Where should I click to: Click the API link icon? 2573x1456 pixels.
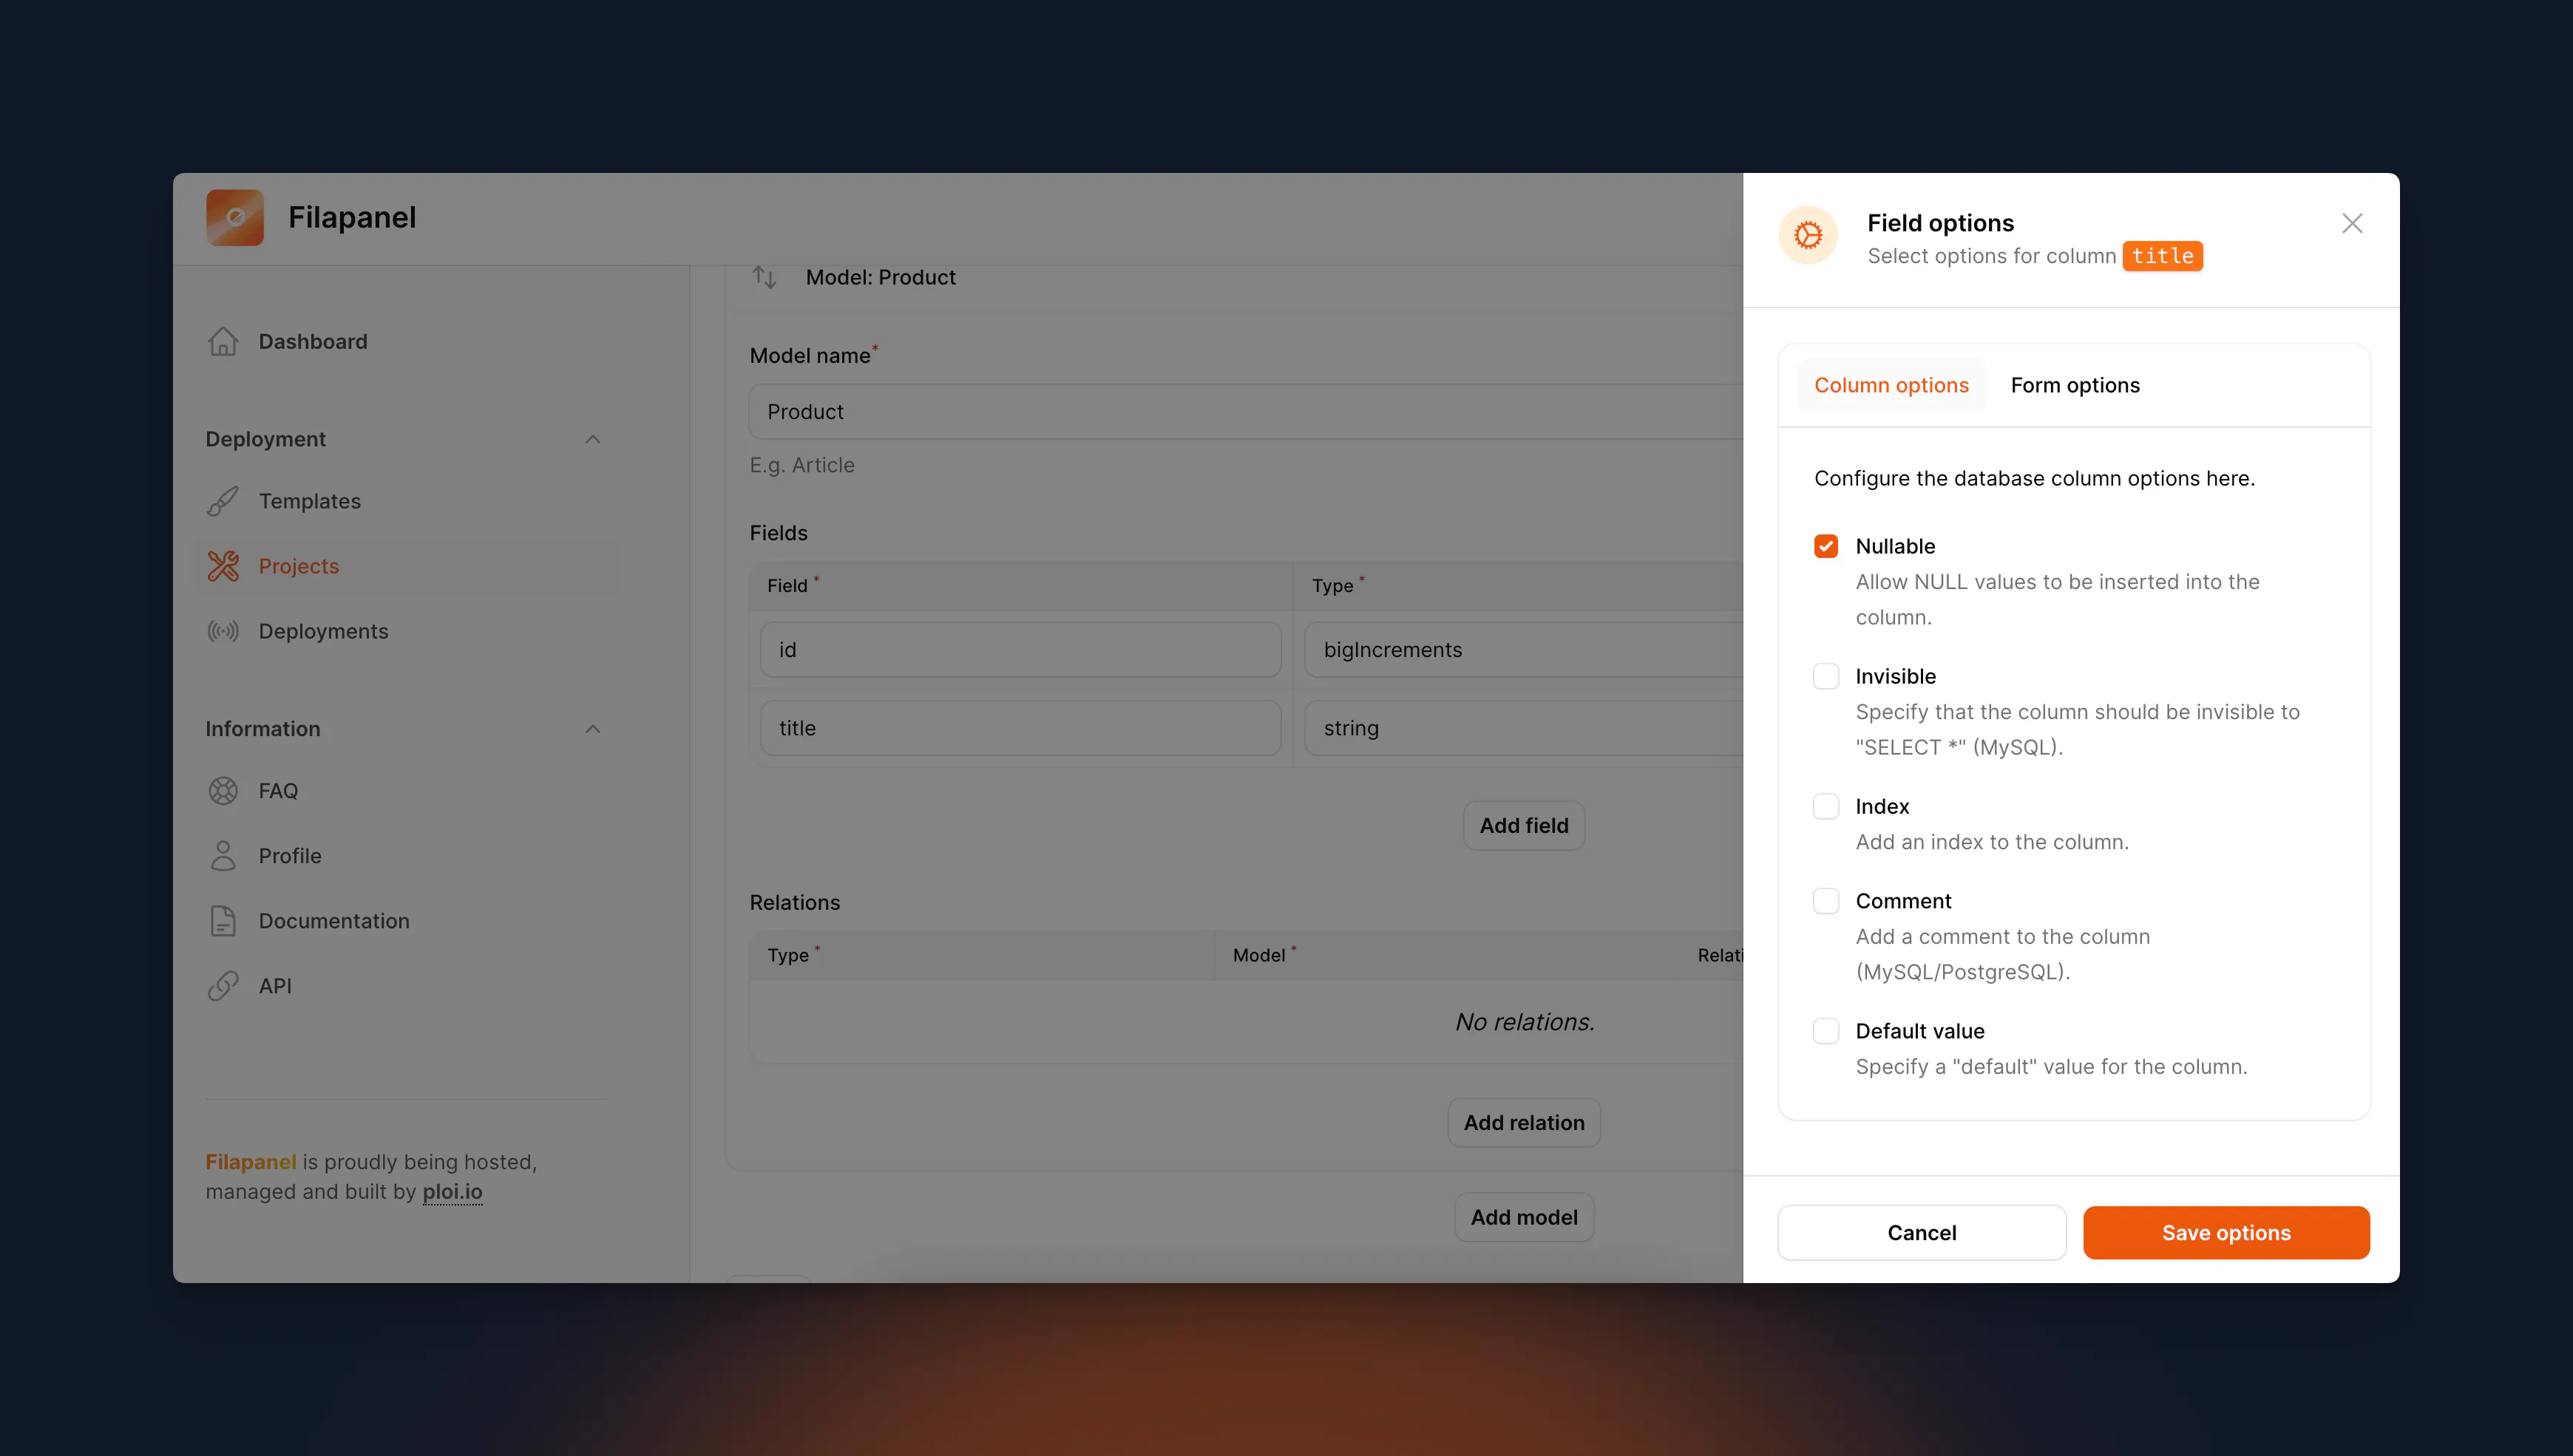tap(223, 986)
